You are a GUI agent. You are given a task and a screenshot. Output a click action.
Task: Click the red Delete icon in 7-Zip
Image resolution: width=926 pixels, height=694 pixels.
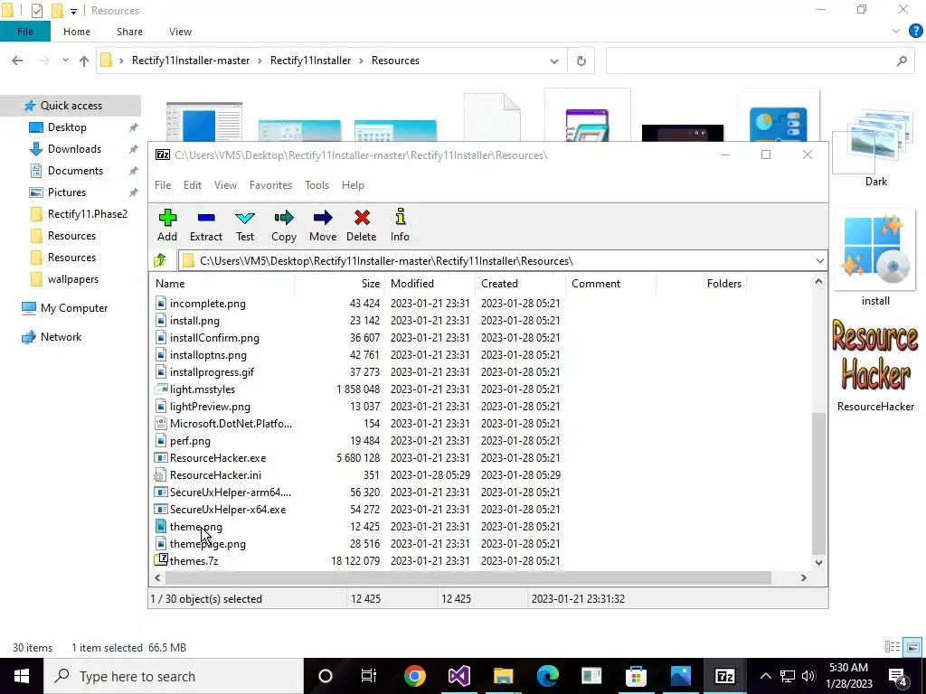pyautogui.click(x=362, y=225)
